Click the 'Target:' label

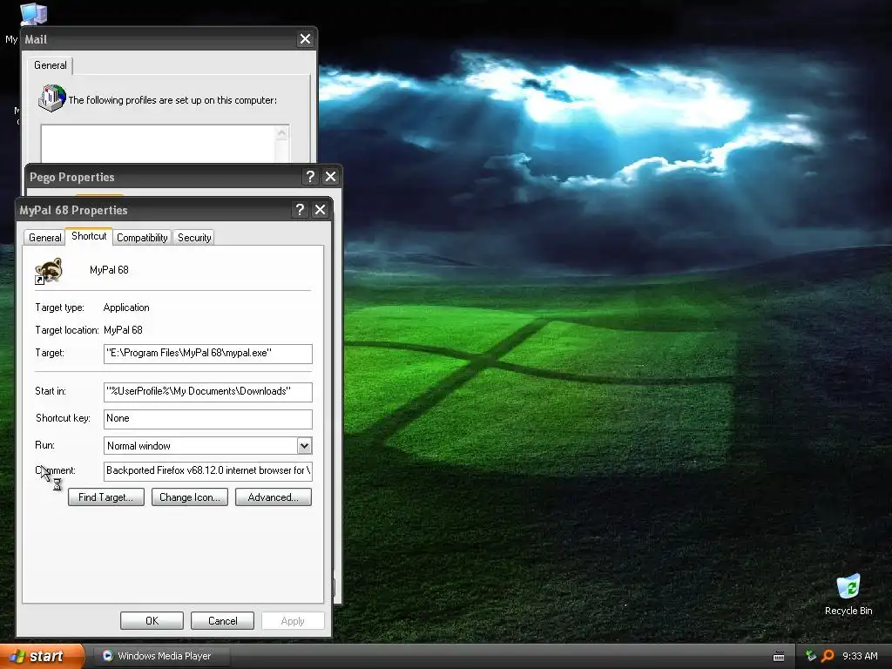50,354
